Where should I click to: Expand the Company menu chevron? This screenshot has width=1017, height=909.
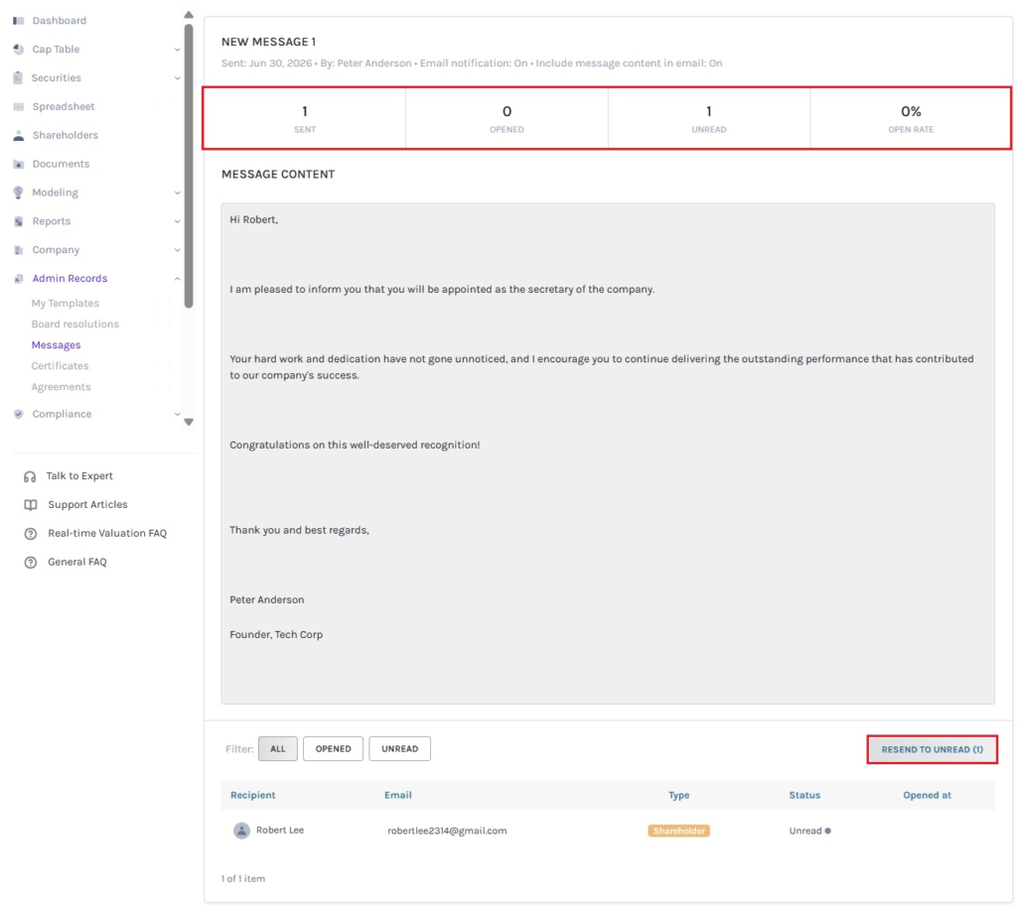click(177, 249)
